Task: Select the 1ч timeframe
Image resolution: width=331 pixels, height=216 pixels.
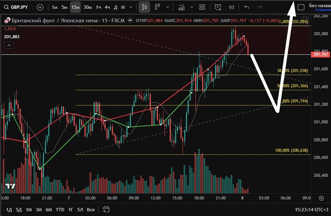Action: pyautogui.click(x=98, y=7)
